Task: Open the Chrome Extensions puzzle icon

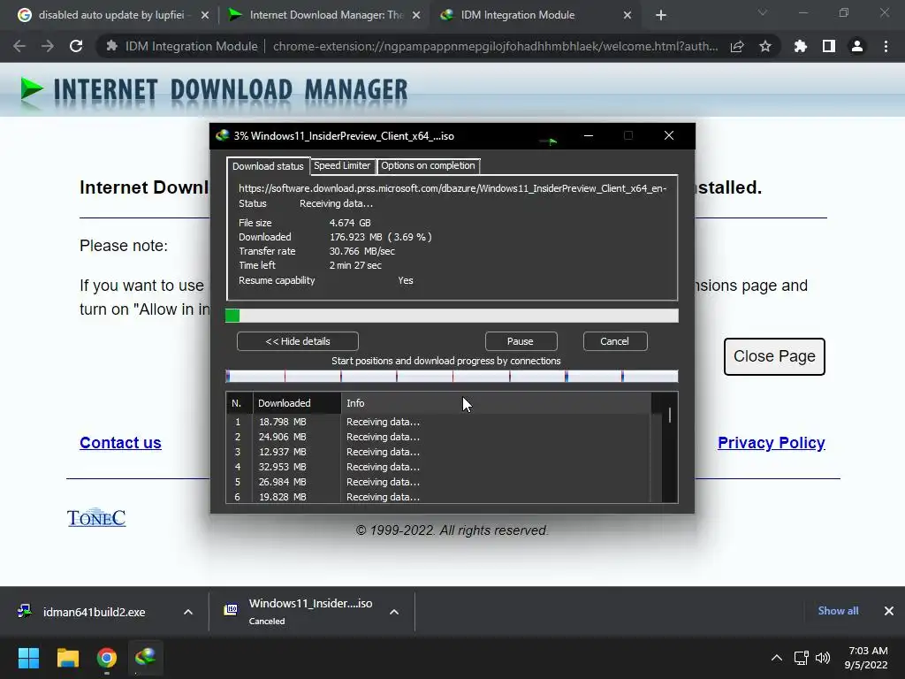Action: [x=801, y=46]
